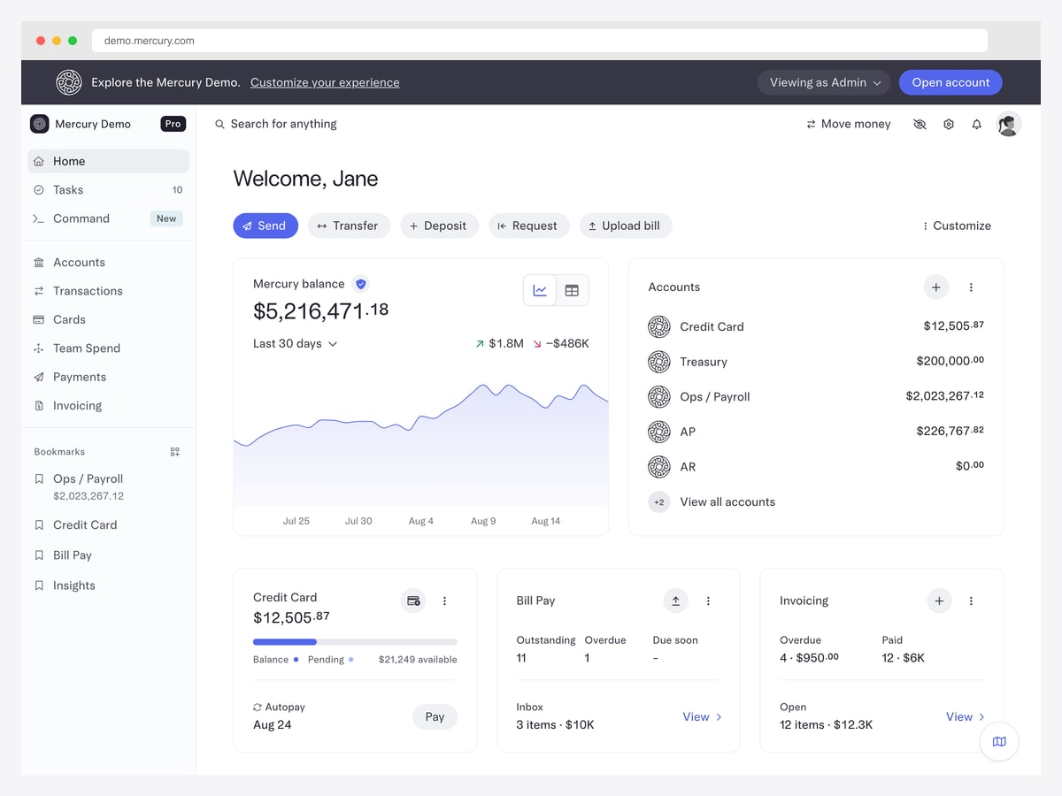This screenshot has width=1062, height=796.
Task: Switch balance card to chart view
Action: click(x=540, y=290)
